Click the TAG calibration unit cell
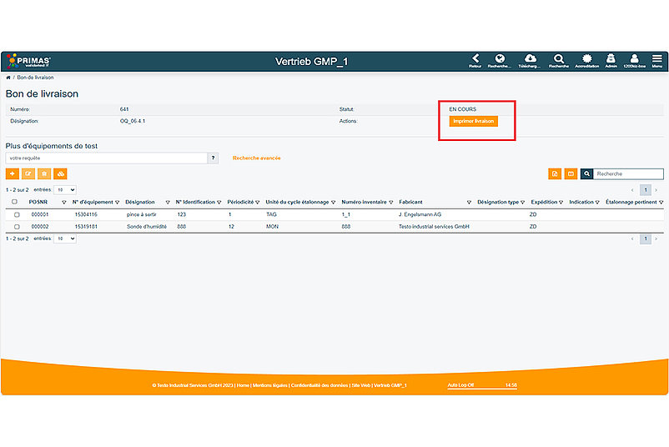 click(271, 214)
